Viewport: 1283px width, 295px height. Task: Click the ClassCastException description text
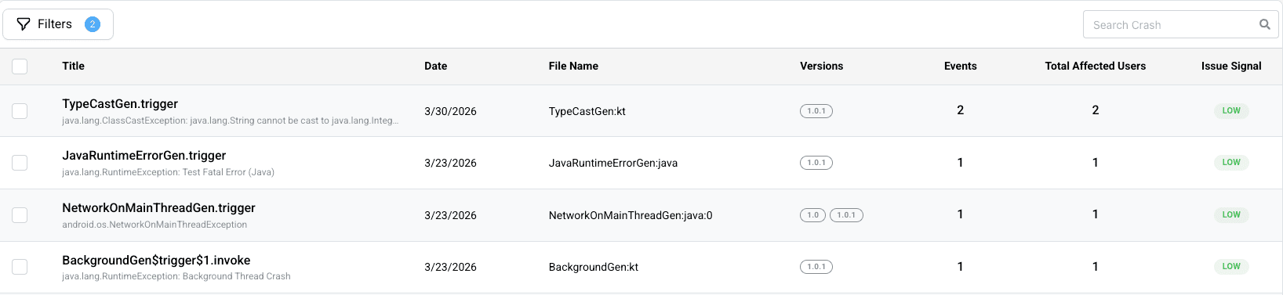231,121
